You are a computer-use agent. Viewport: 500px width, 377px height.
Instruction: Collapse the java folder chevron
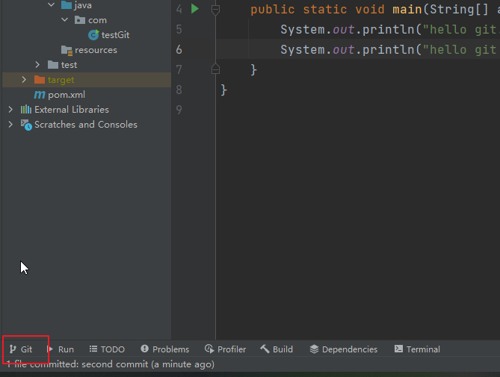(52, 4)
